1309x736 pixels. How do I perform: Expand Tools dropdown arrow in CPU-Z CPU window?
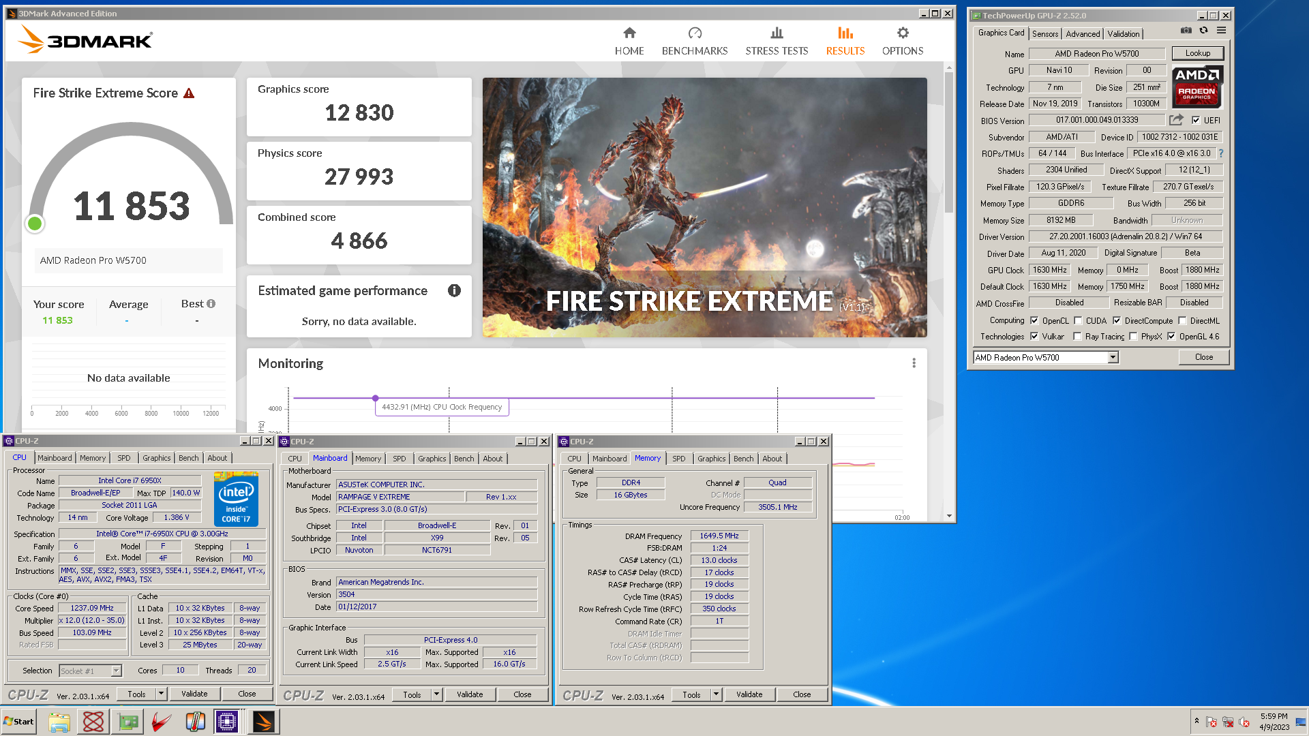coord(162,694)
